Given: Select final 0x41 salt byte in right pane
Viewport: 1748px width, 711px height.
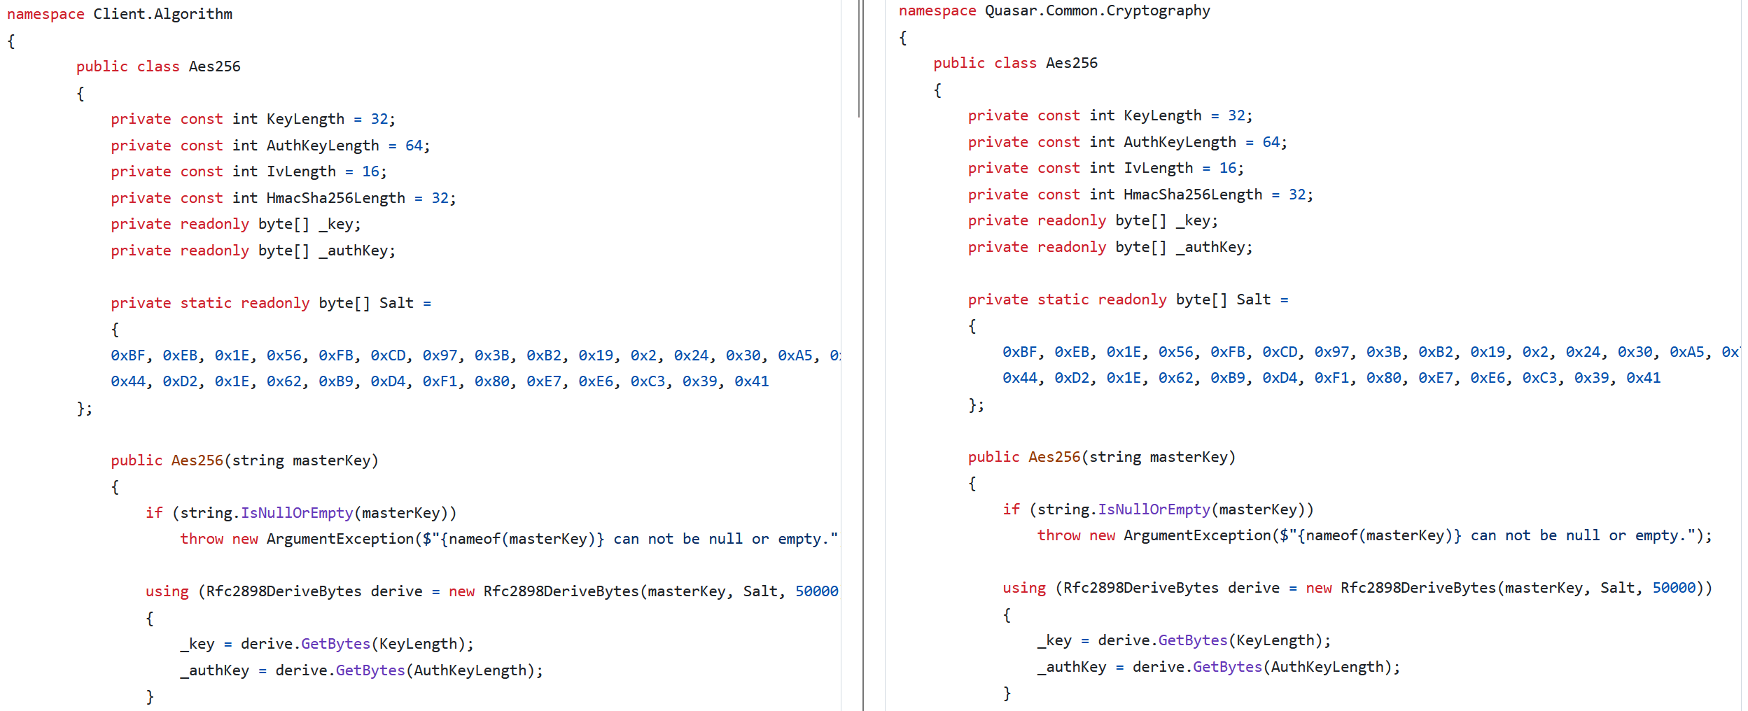Looking at the screenshot, I should point(1644,378).
